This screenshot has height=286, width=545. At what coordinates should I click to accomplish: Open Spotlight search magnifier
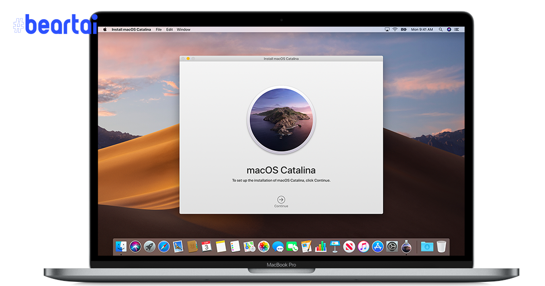441,29
